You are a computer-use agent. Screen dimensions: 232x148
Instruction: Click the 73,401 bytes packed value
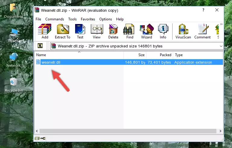pyautogui.click(x=159, y=62)
